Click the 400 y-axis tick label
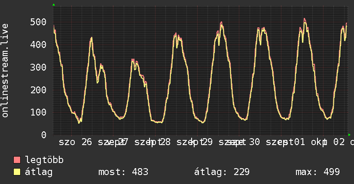This screenshot has width=354, height=184. pyautogui.click(x=38, y=45)
